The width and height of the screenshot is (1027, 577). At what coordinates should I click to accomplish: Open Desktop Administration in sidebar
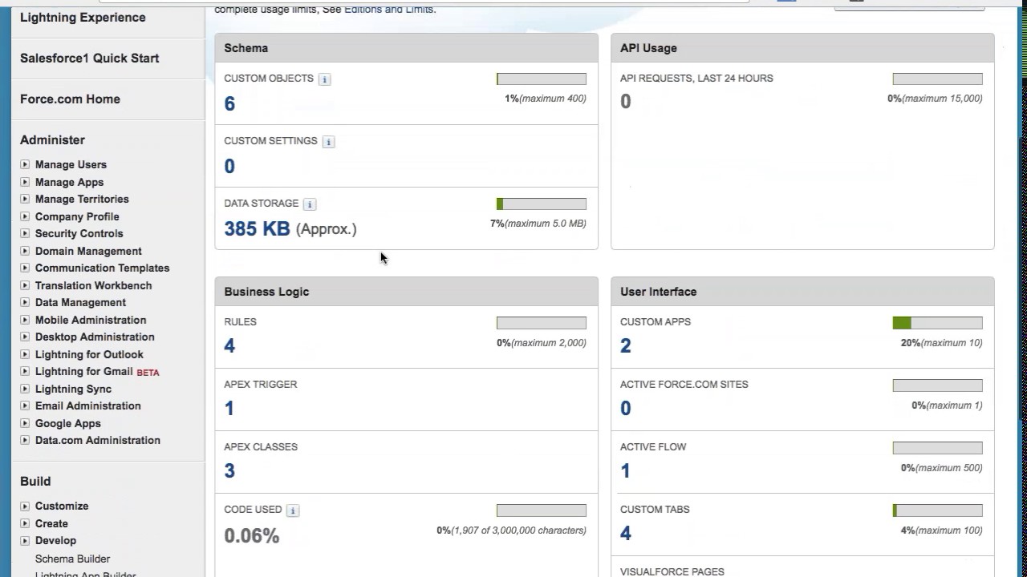point(95,337)
